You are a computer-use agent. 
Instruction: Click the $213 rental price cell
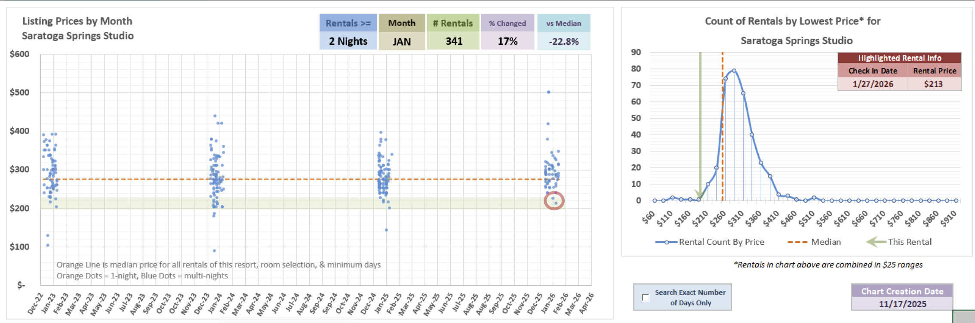934,84
